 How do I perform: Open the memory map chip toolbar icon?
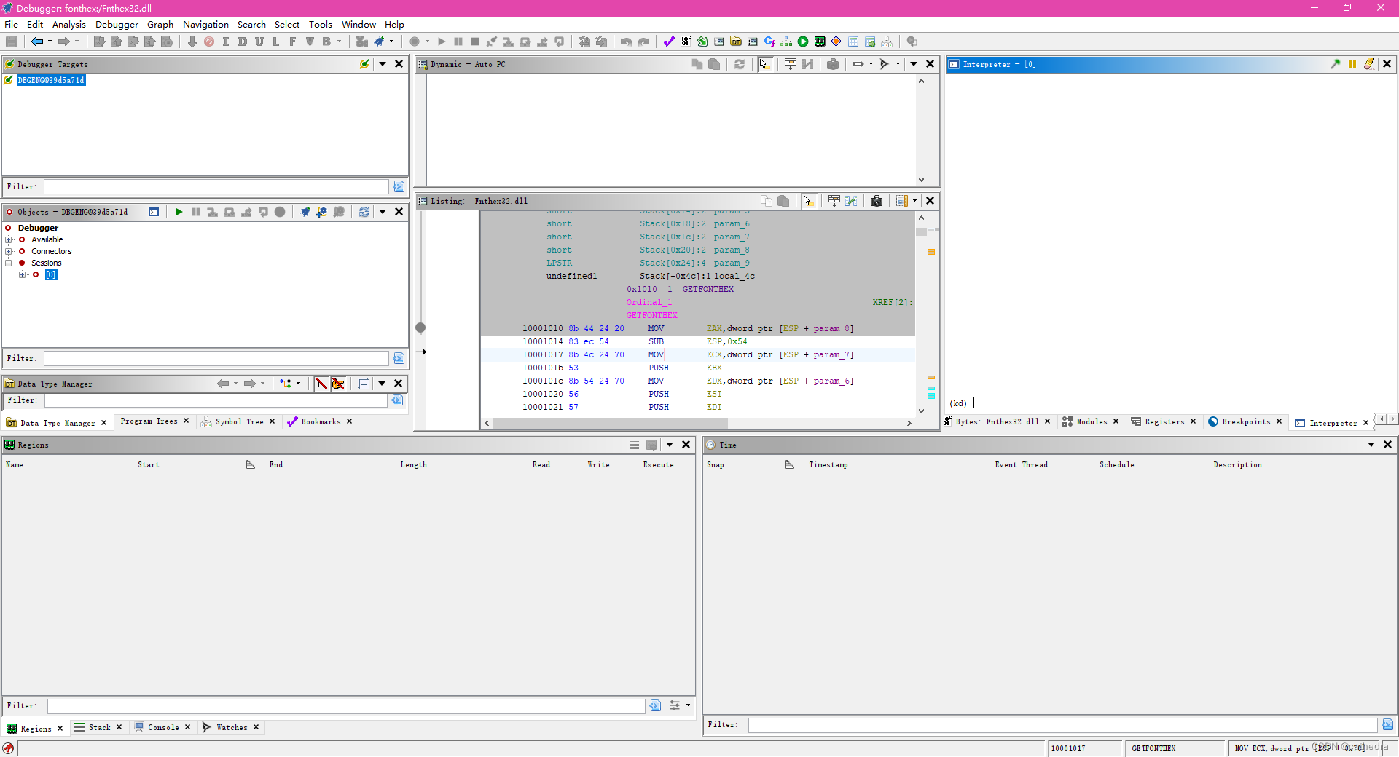tap(820, 41)
